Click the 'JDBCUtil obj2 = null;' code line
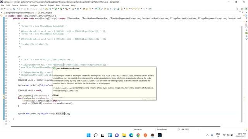 (x=30, y=90)
